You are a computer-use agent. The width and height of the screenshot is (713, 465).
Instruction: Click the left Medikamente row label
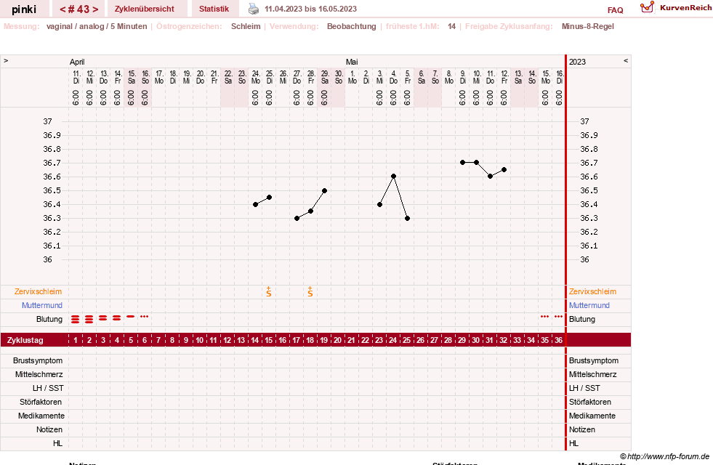pyautogui.click(x=41, y=416)
